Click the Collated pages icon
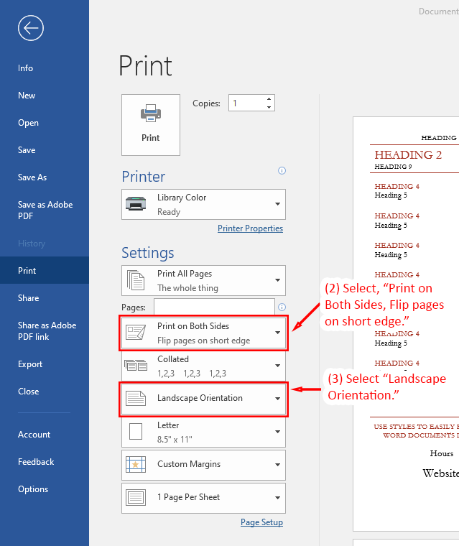Image resolution: width=459 pixels, height=546 pixels. pos(136,365)
